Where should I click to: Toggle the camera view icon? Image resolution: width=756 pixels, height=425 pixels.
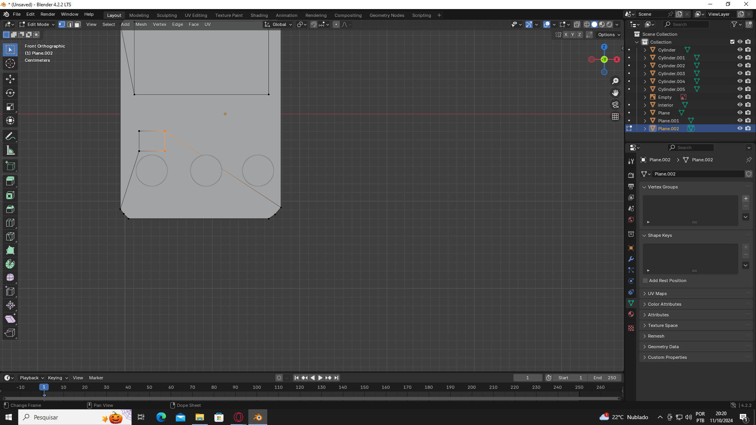615,105
